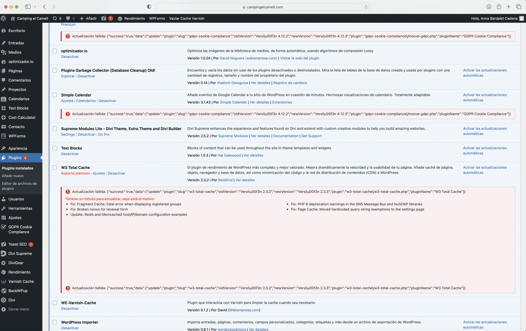Select the optimizador.io plugin checkbox
The image size is (526, 331).
pos(55,51)
